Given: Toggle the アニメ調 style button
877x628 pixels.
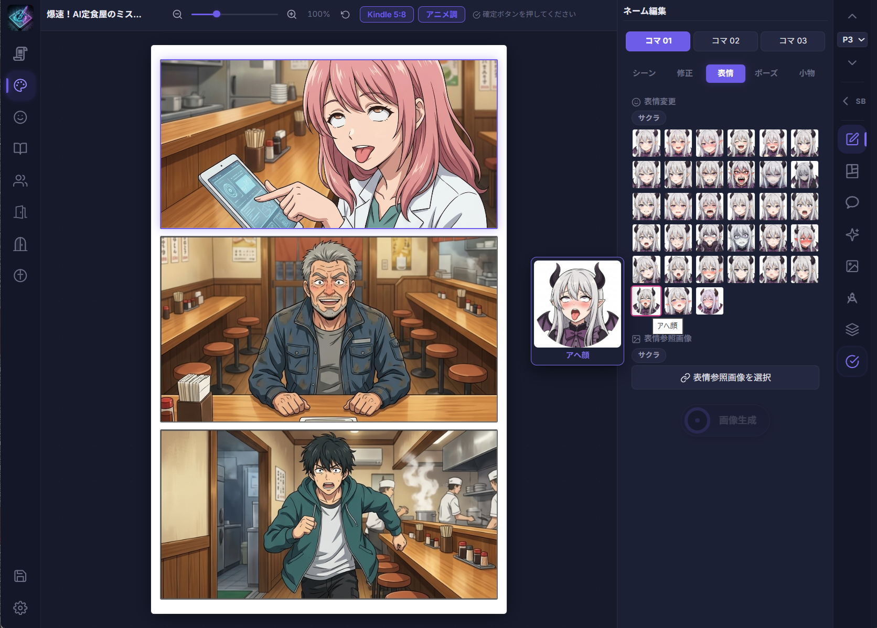Looking at the screenshot, I should pos(442,15).
